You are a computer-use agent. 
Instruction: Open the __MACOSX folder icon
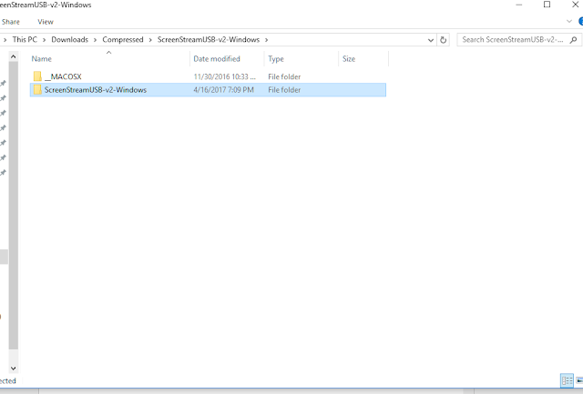point(37,76)
